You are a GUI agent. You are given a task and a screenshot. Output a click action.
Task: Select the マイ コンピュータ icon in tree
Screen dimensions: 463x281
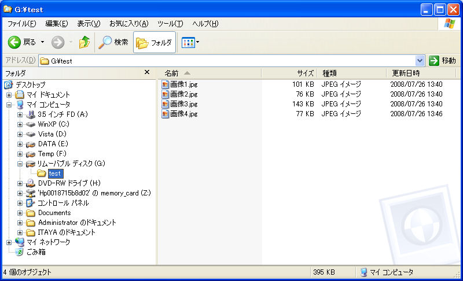[20, 105]
